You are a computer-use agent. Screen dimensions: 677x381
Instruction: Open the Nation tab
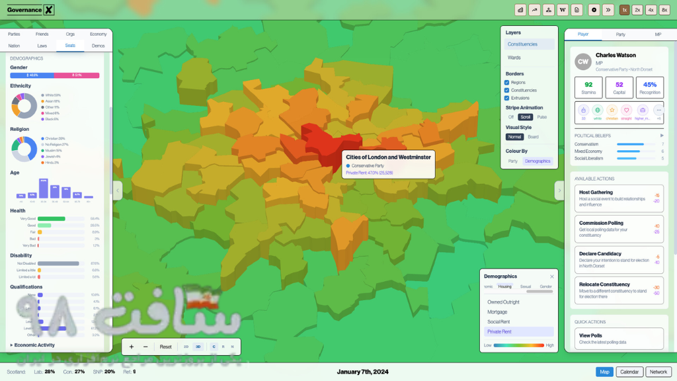(14, 46)
